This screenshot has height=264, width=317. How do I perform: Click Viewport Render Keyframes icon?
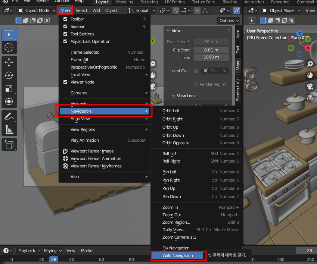[x=65, y=166]
